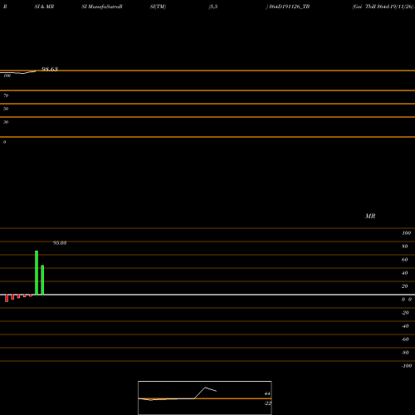415x415 pixels.
Task: Click the '(5,5' parameter header text
Action: (x=213, y=7)
